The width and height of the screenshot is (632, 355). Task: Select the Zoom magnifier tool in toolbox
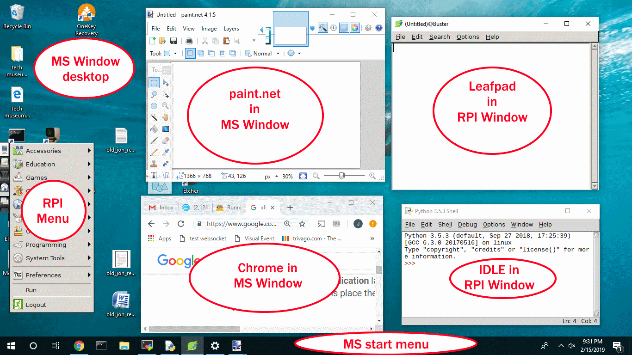click(165, 105)
